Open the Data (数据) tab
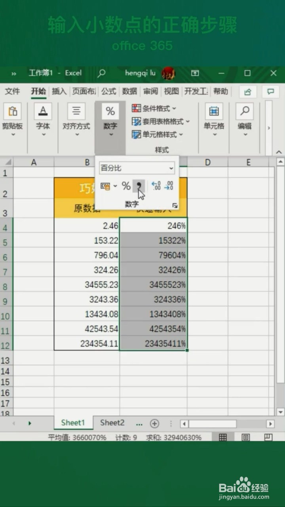285x507 pixels. coord(129,91)
